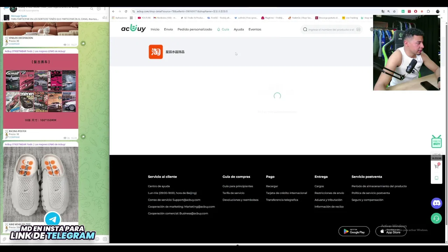This screenshot has height=252, width=448.
Task: Click Centro de ayuda footer link
Action: [x=159, y=186]
